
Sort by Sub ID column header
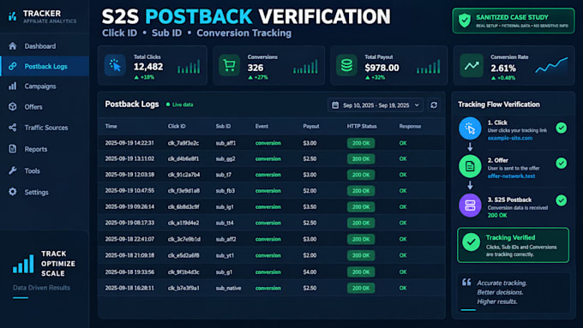(x=223, y=126)
